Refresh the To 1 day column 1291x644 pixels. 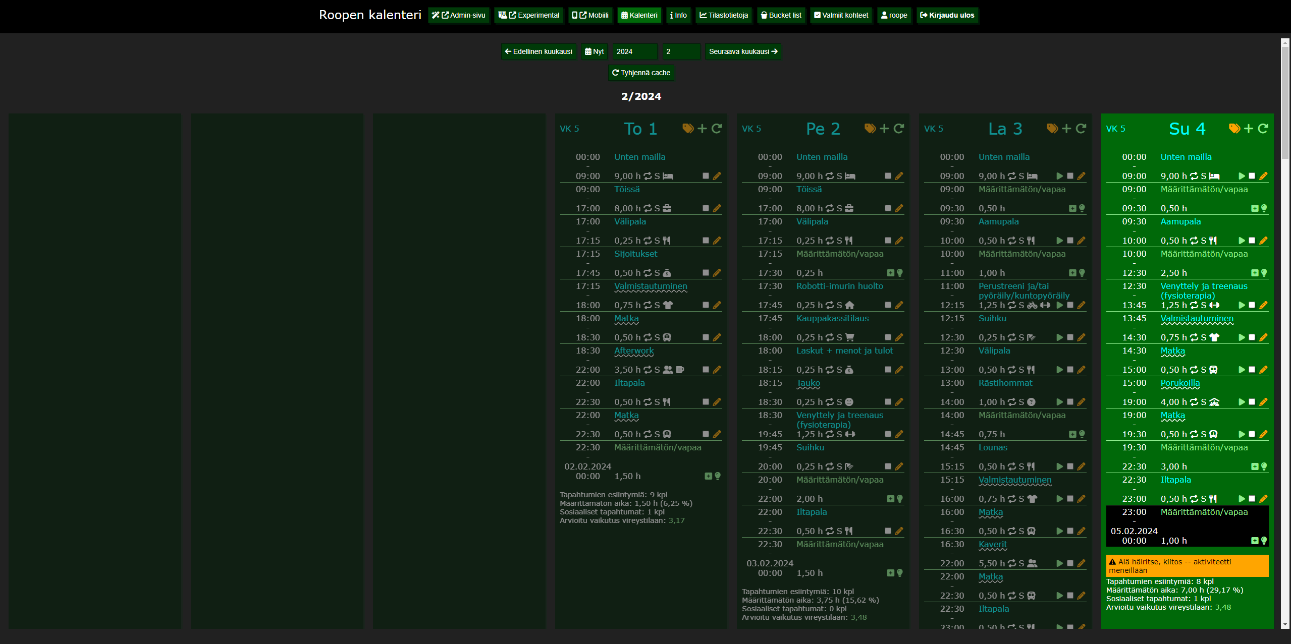717,129
